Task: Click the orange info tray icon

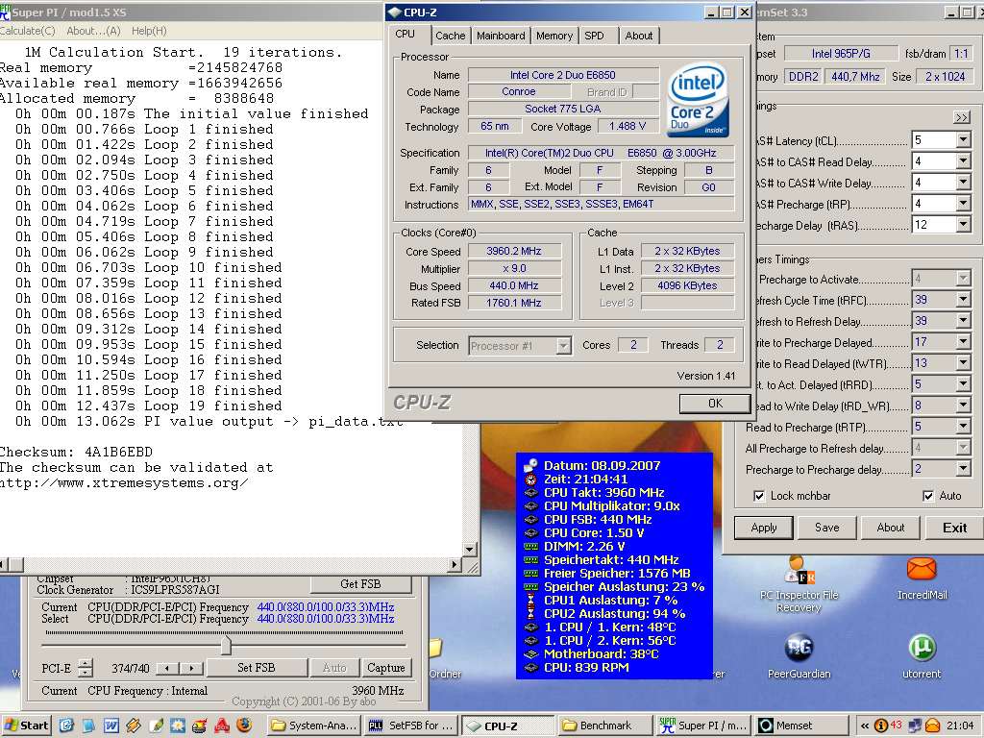Action: coord(880,726)
